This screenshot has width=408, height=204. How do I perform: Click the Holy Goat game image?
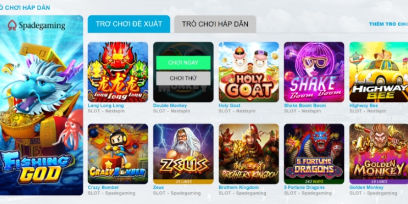[x=249, y=72]
